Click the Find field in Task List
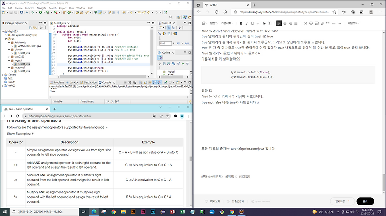Image resolution: width=386 pixels, height=216 pixels. coord(165,43)
